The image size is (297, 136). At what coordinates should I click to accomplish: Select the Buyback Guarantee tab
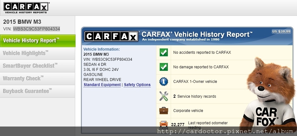click(x=38, y=91)
